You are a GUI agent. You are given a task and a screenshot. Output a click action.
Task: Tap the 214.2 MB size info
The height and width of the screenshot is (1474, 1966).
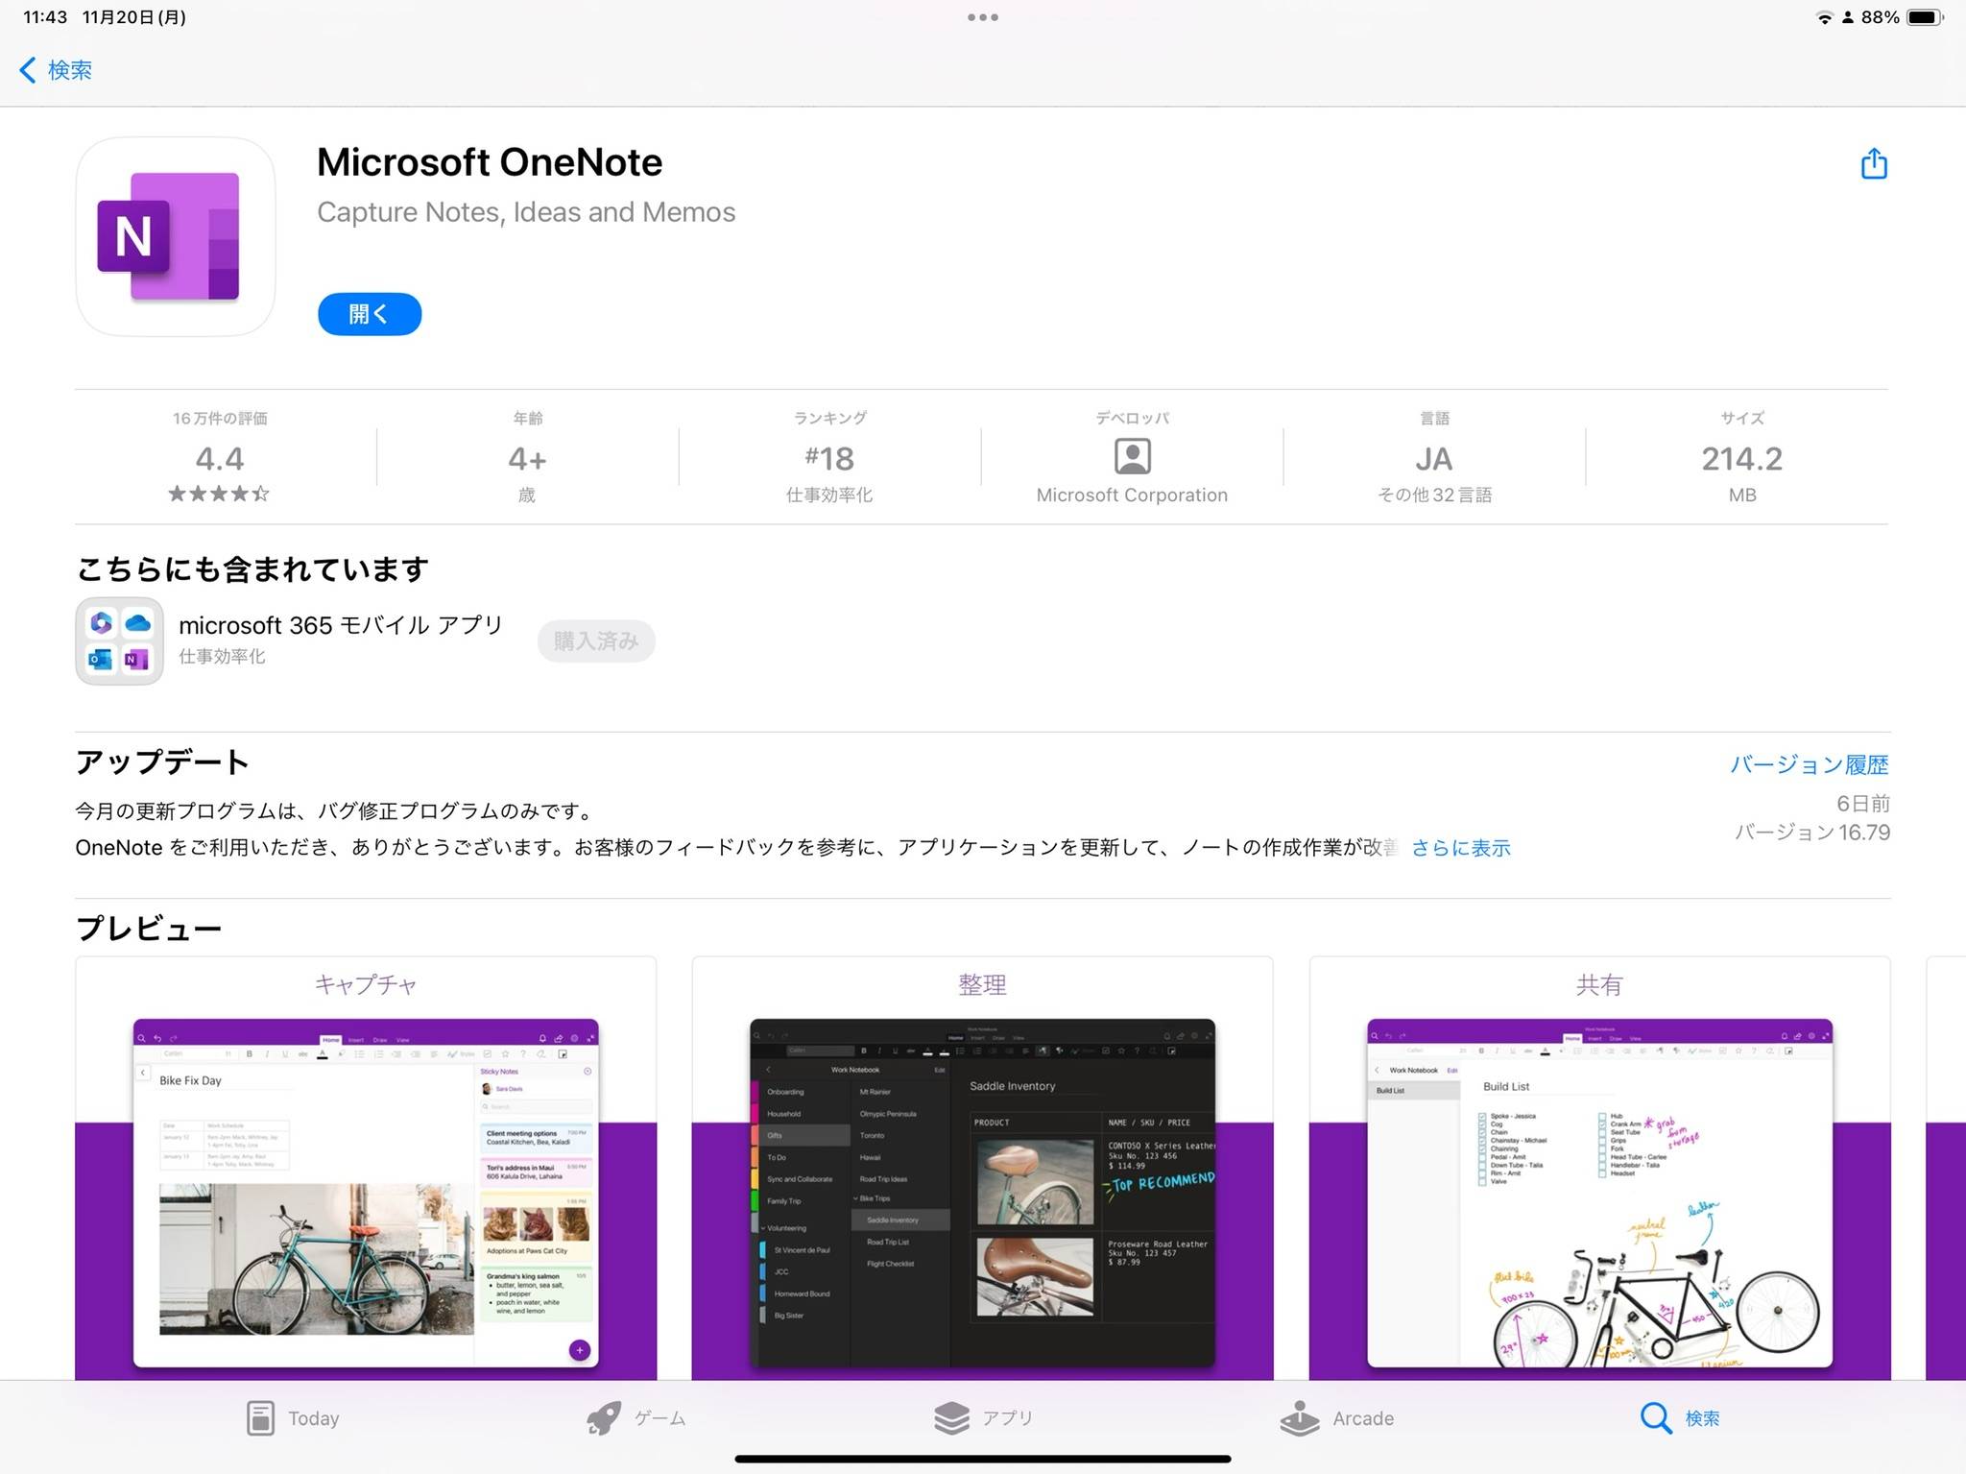1742,471
